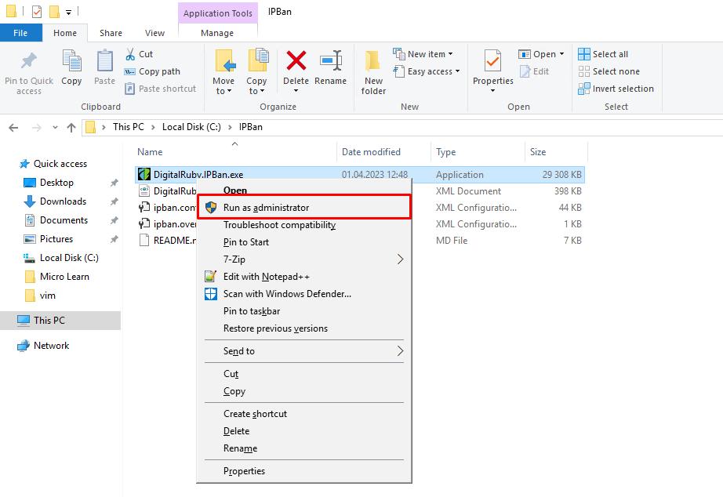
Task: Click Invert selection in ribbon
Action: (x=616, y=89)
